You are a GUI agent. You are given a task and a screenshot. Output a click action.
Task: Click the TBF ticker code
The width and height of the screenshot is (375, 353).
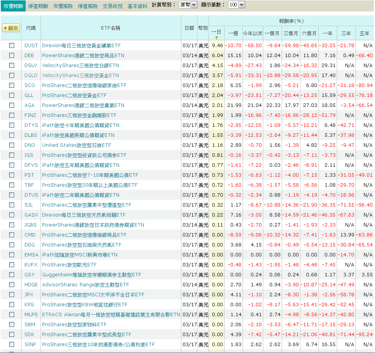(29, 185)
